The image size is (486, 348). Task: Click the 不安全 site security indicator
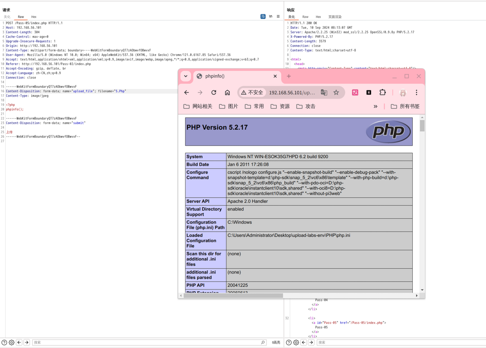(252, 93)
